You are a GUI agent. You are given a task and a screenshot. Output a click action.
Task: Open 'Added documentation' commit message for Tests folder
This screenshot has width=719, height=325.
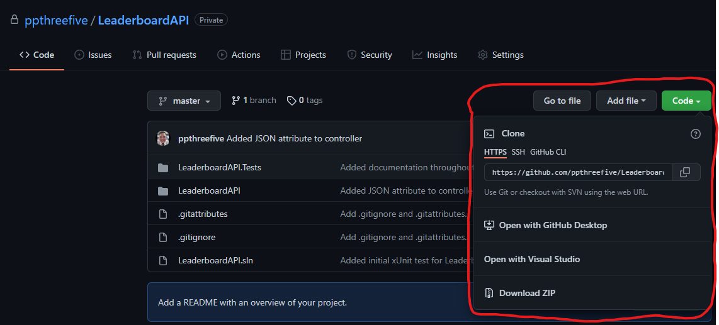point(406,168)
